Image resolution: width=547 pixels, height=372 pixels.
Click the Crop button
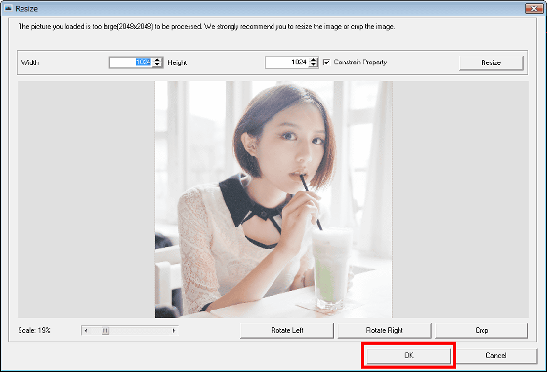(x=482, y=330)
